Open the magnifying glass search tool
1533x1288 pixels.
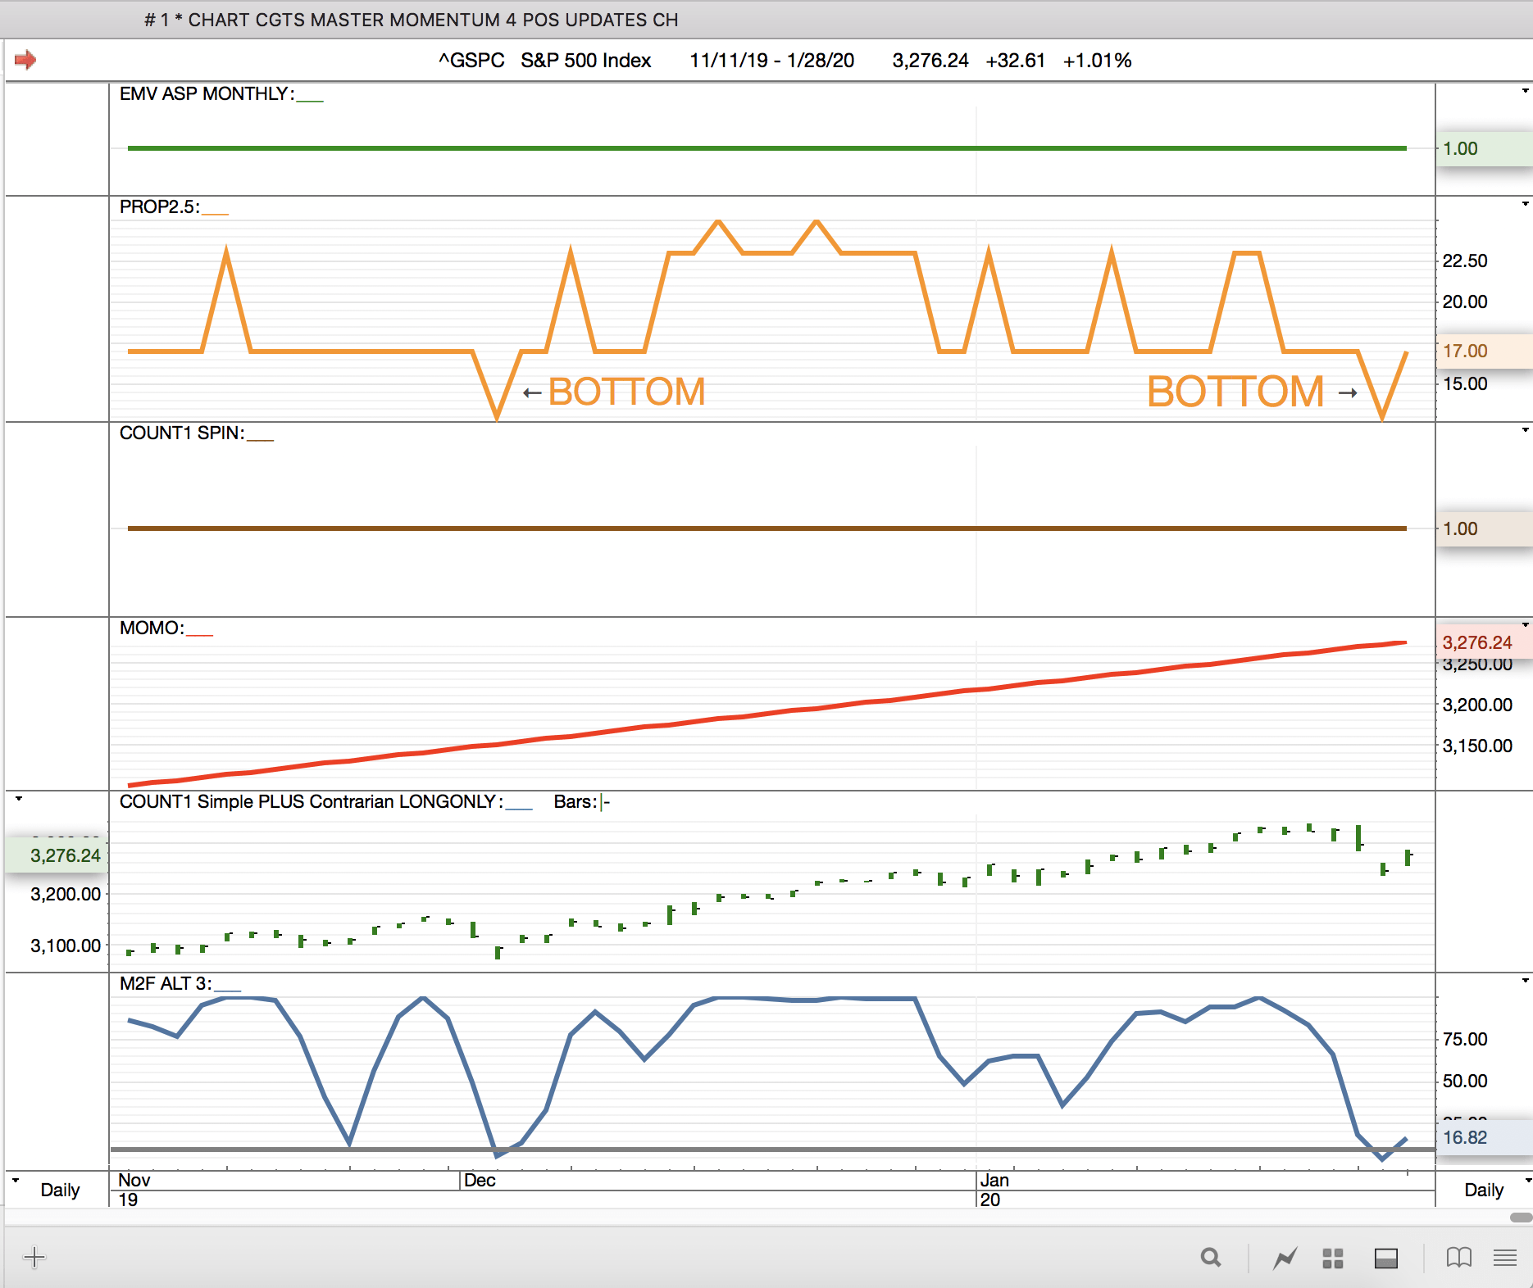[1210, 1258]
